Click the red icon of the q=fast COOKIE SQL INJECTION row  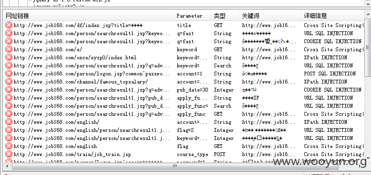9,41
